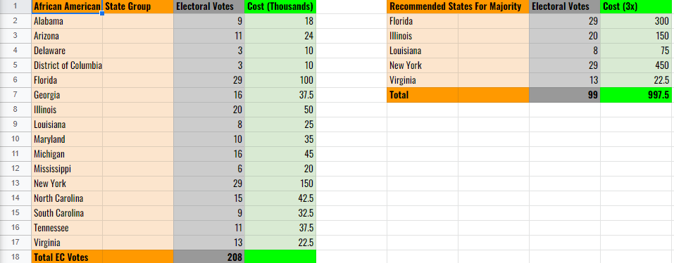
Task: Select the 'Cost (3x)' header cell
Action: tap(636, 6)
